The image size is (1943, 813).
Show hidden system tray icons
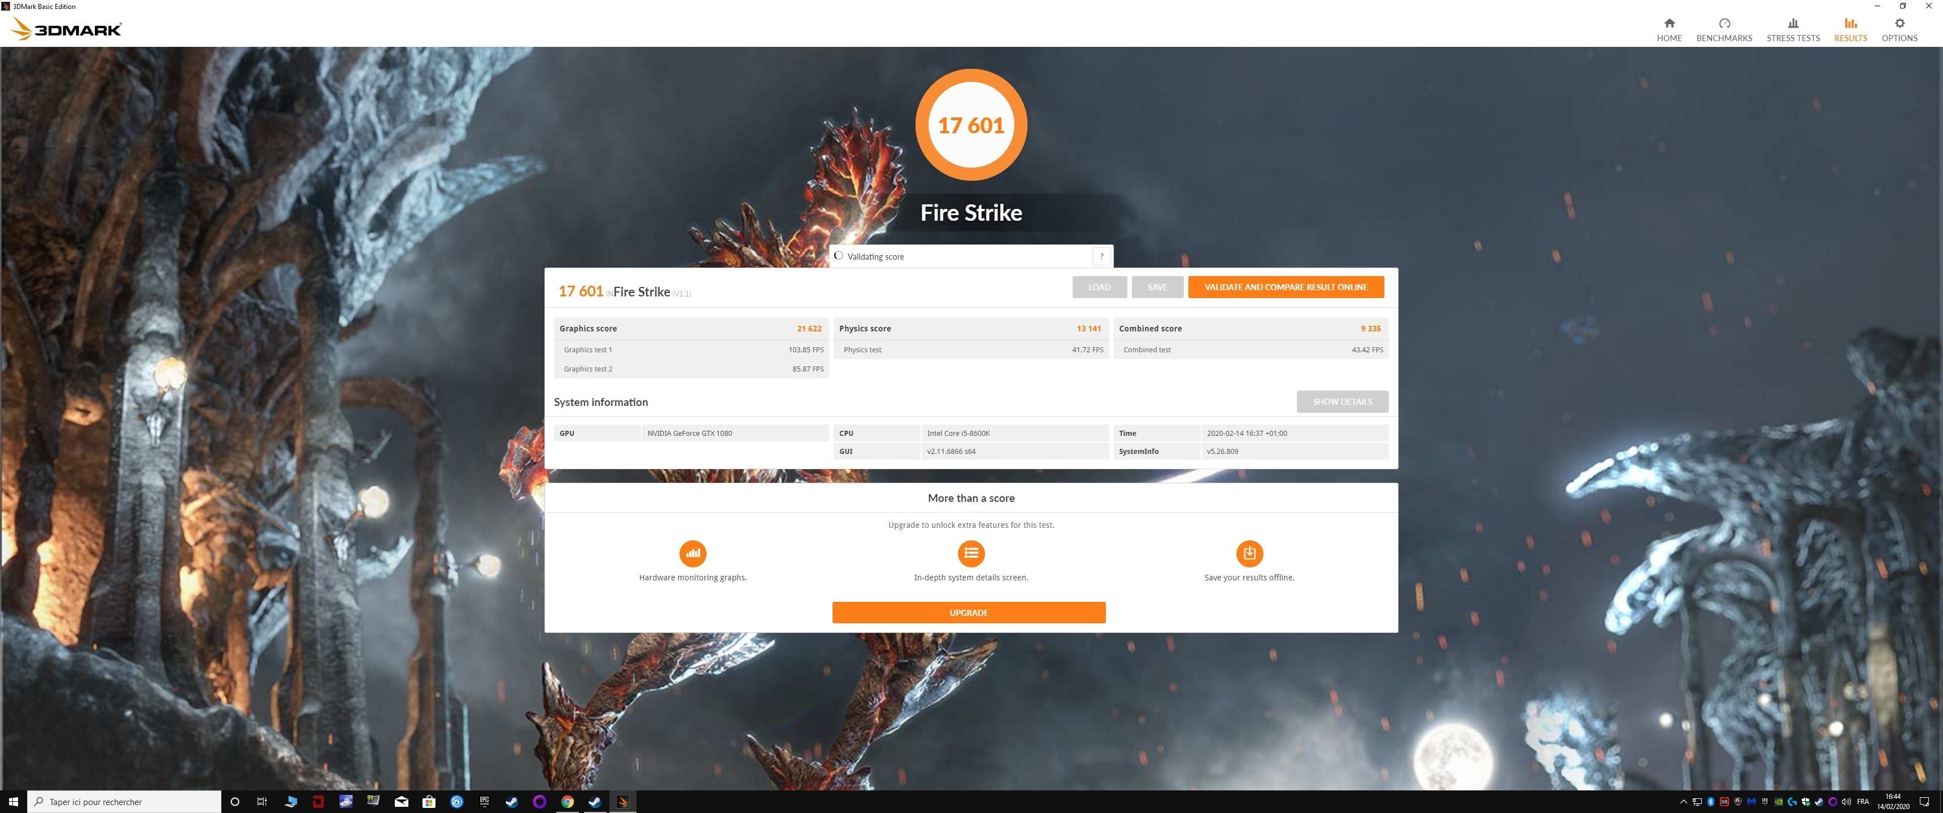[1684, 802]
